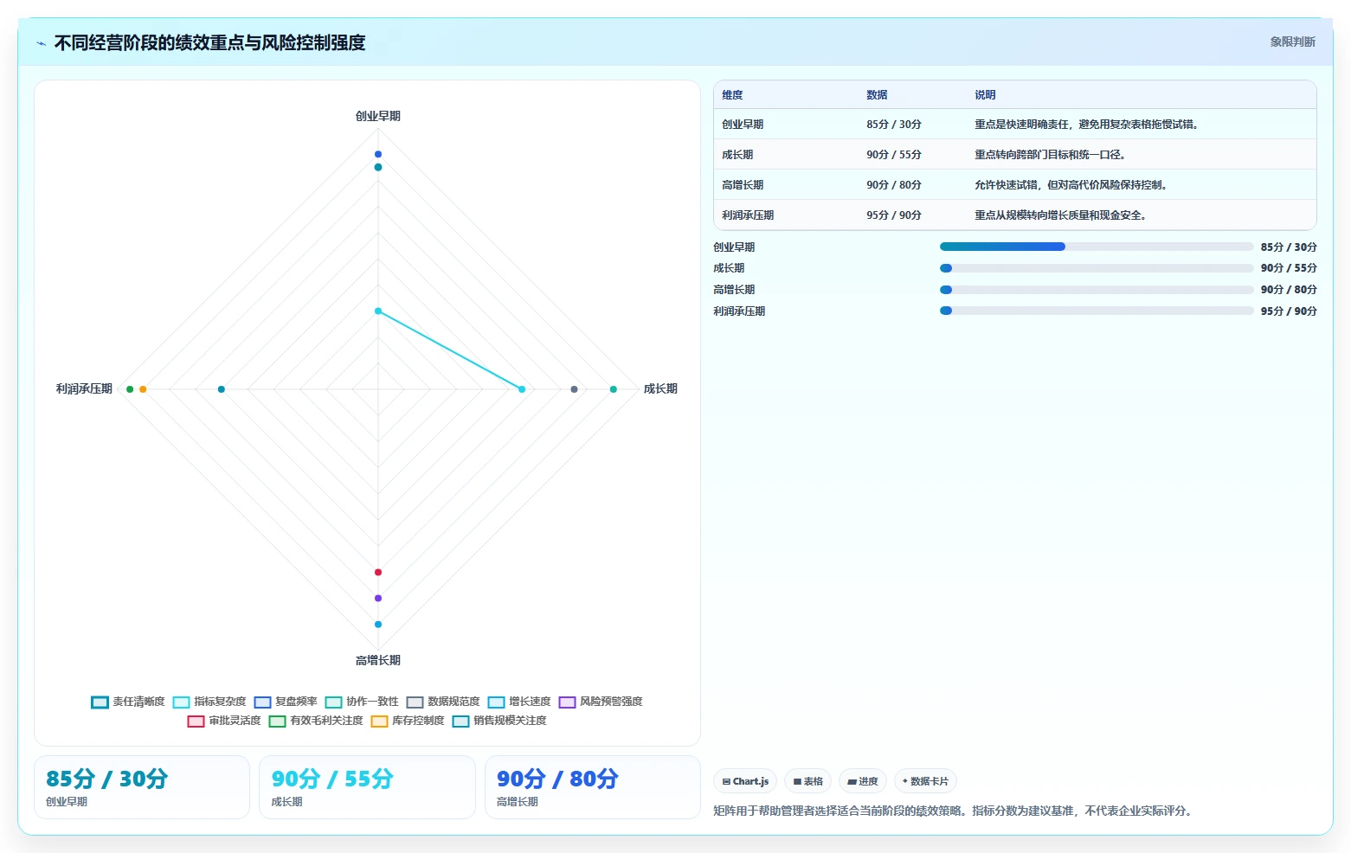Click the 利润承压期 progress bar

tap(1097, 311)
